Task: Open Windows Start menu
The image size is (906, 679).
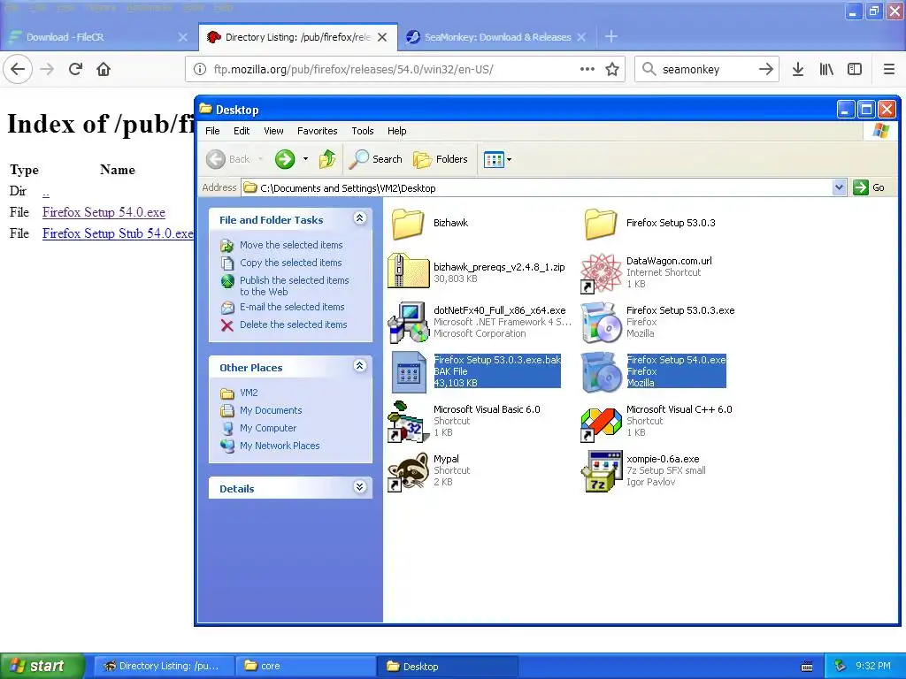Action: [x=42, y=666]
